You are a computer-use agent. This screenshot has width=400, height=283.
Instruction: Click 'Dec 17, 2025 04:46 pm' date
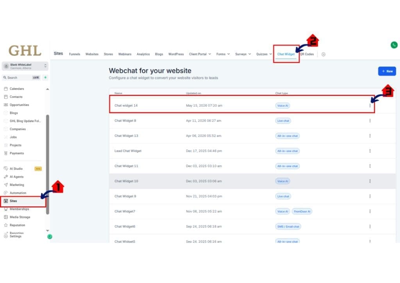(204, 151)
